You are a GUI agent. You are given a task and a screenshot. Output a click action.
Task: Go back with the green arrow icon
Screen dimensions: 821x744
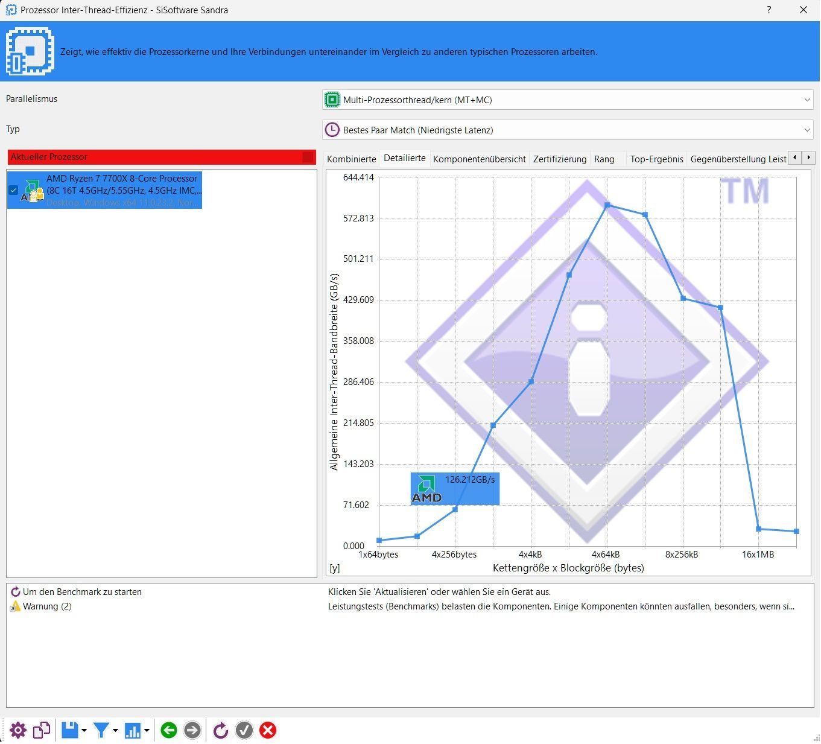click(x=169, y=730)
